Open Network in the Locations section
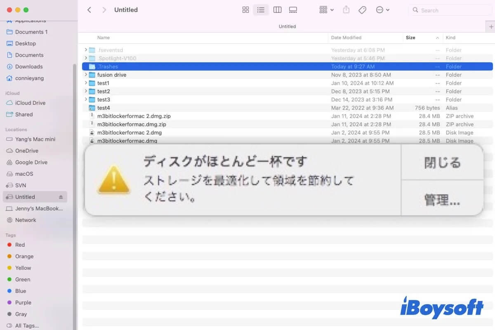Viewport: 495px width, 330px height. (x=26, y=220)
